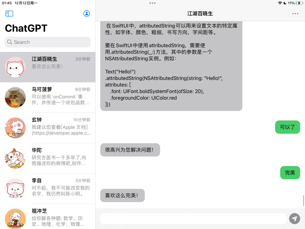This screenshot has width=305, height=229.
Task: Tap the ChatGPT heading
Action: pyautogui.click(x=26, y=28)
